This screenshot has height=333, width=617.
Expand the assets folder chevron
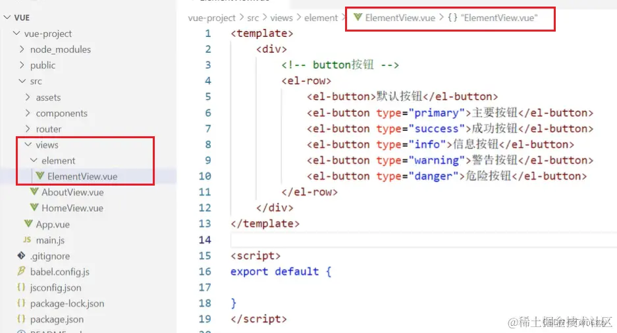pyautogui.click(x=28, y=97)
